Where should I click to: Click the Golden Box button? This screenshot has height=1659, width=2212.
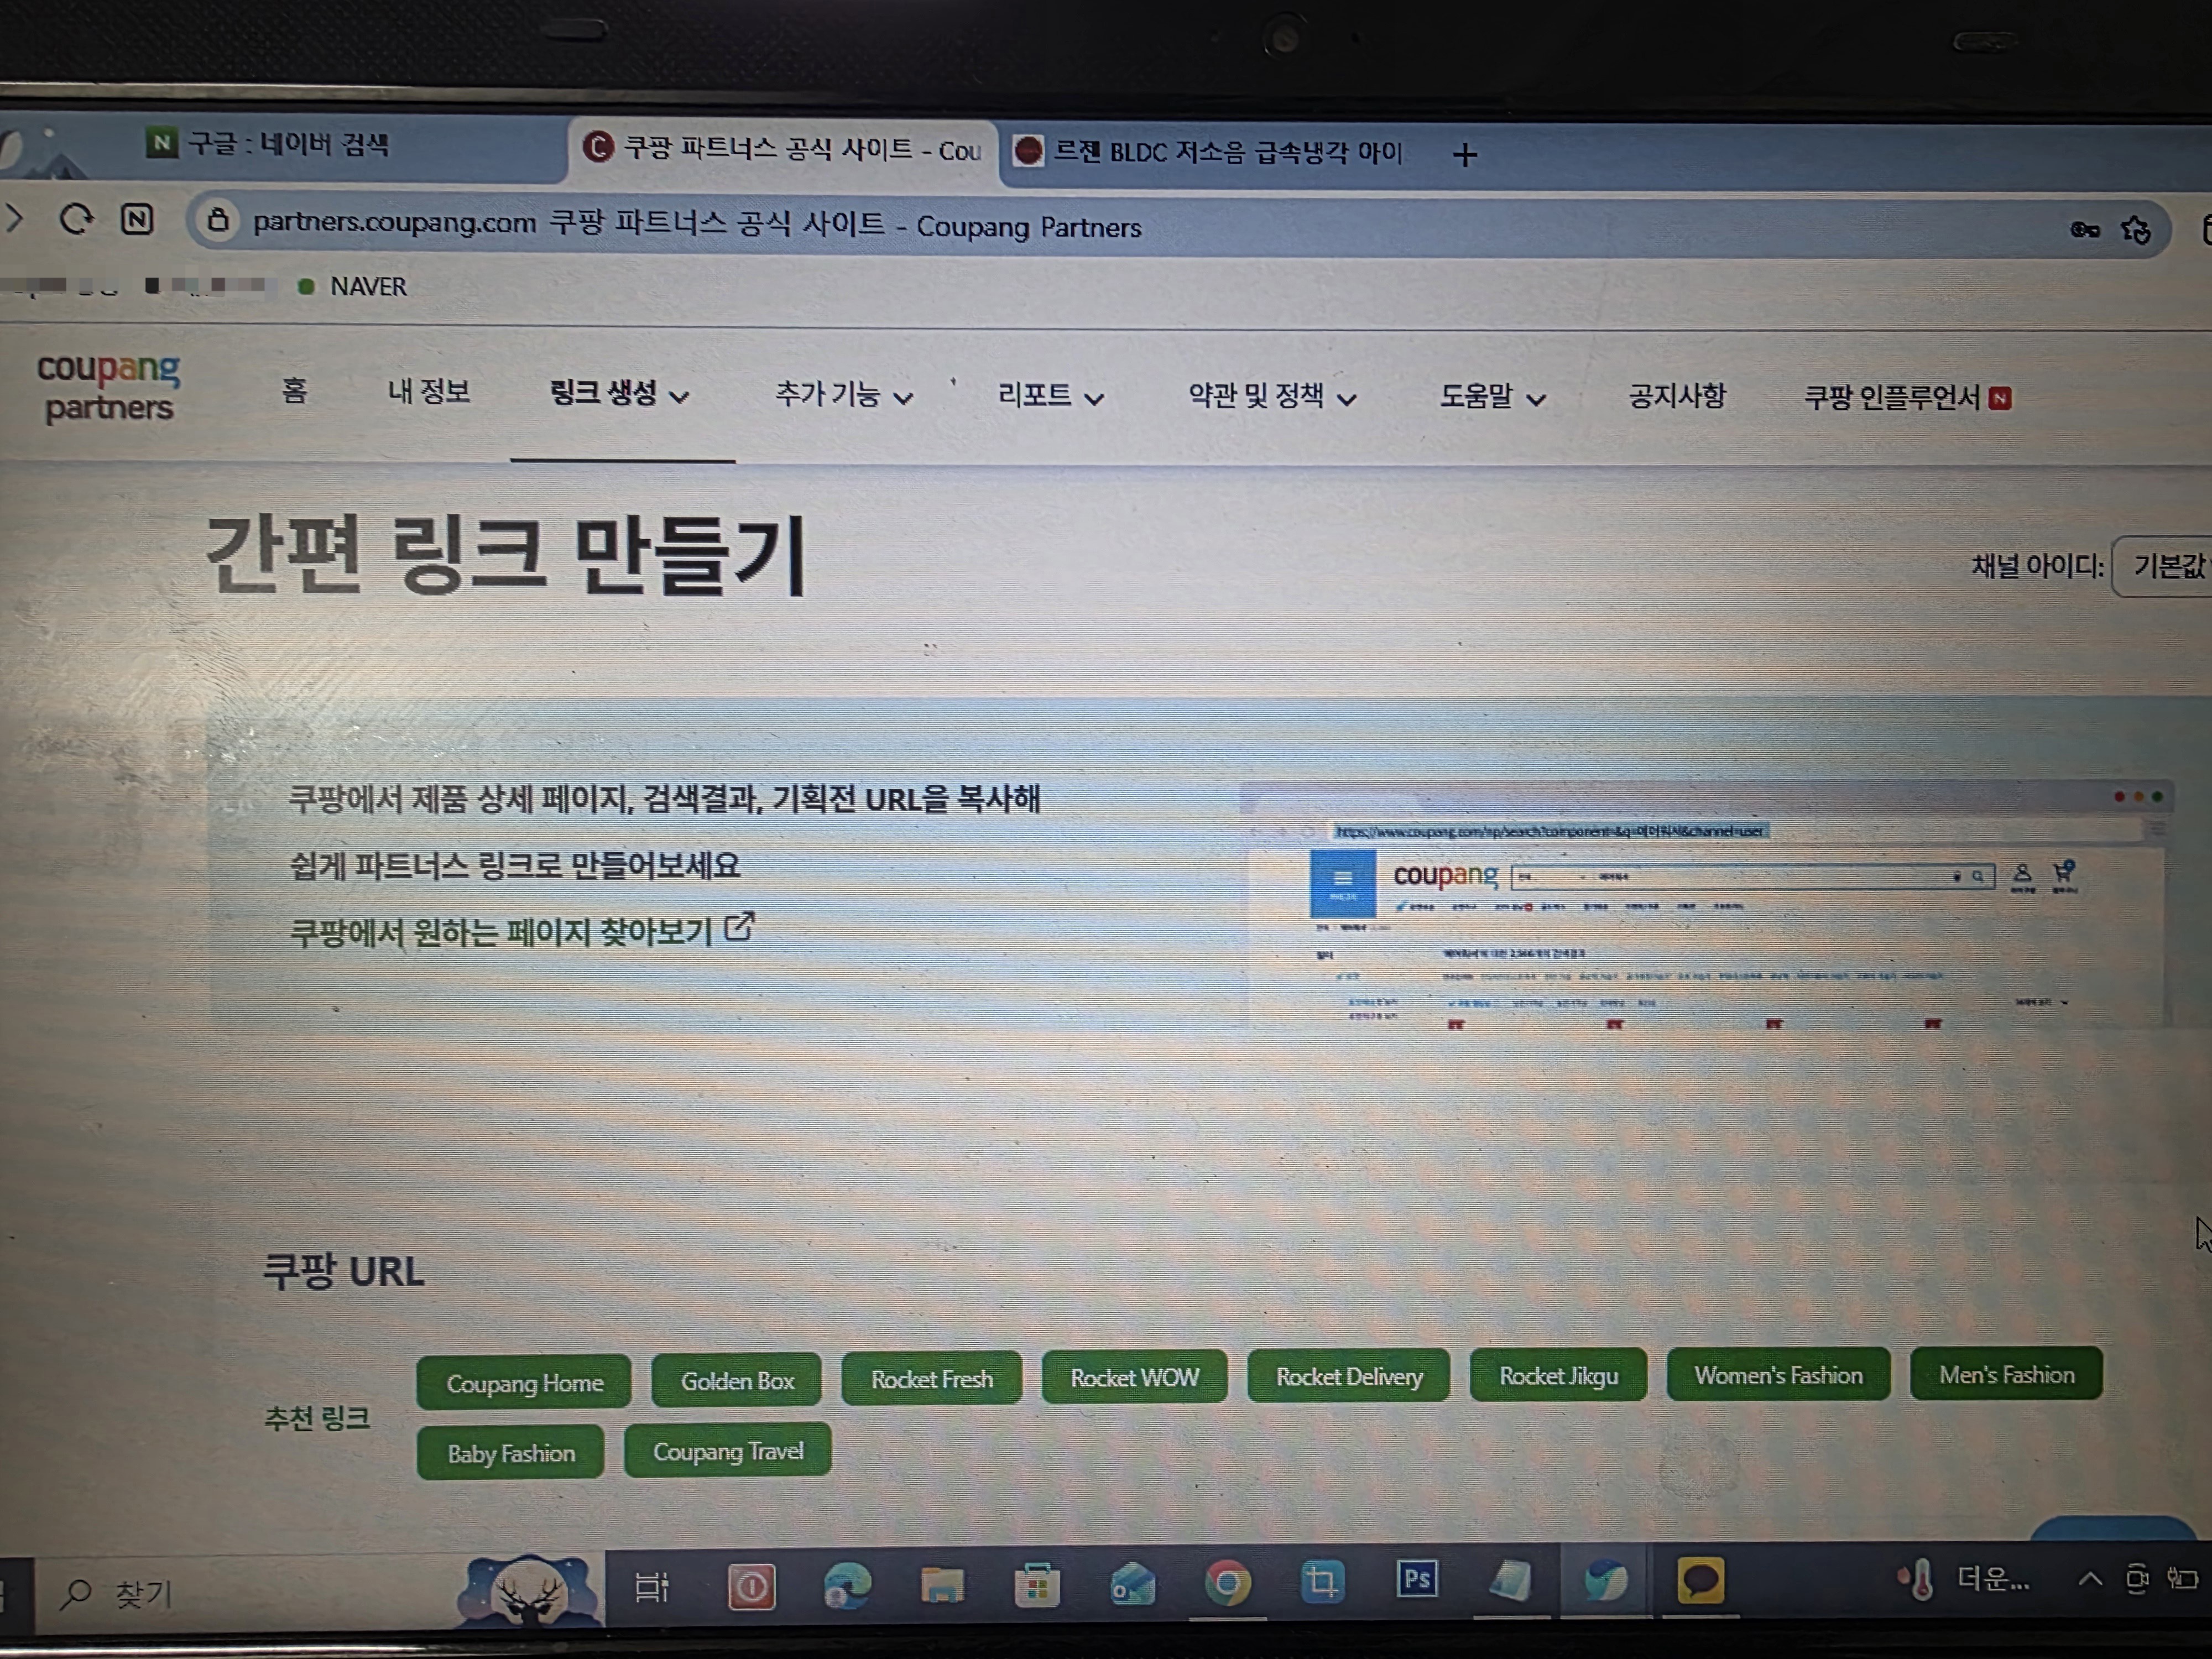737,1381
